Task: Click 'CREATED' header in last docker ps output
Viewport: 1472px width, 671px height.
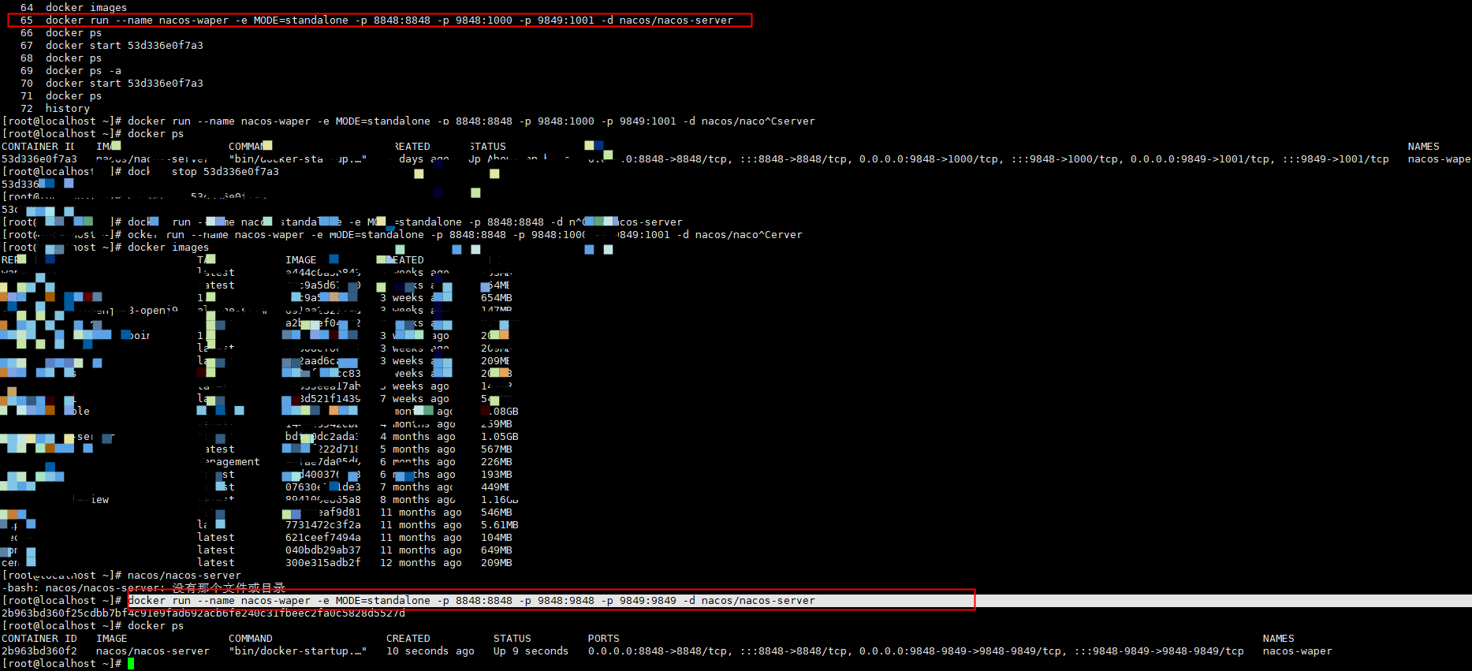Action: tap(408, 638)
